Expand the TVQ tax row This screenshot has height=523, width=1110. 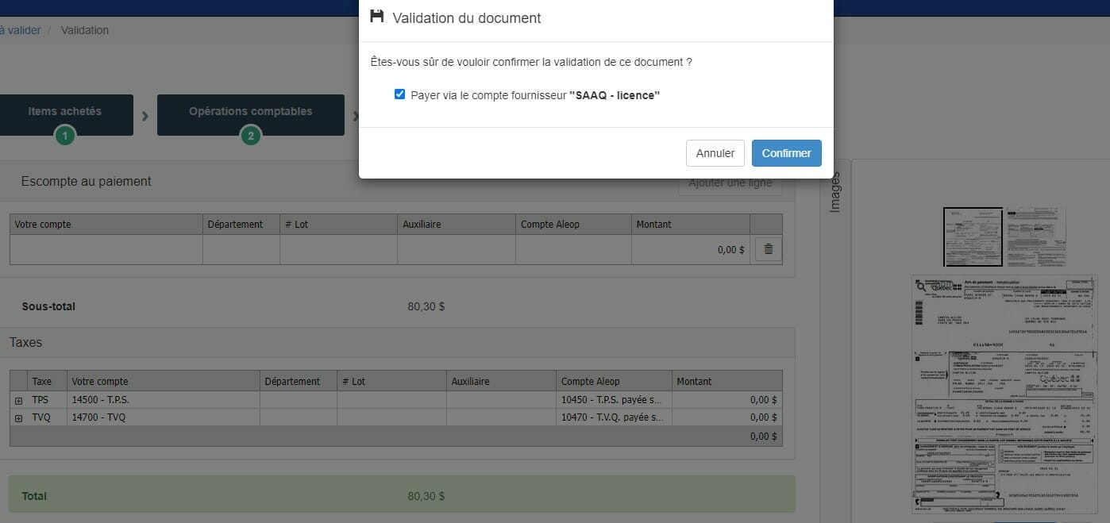(18, 417)
